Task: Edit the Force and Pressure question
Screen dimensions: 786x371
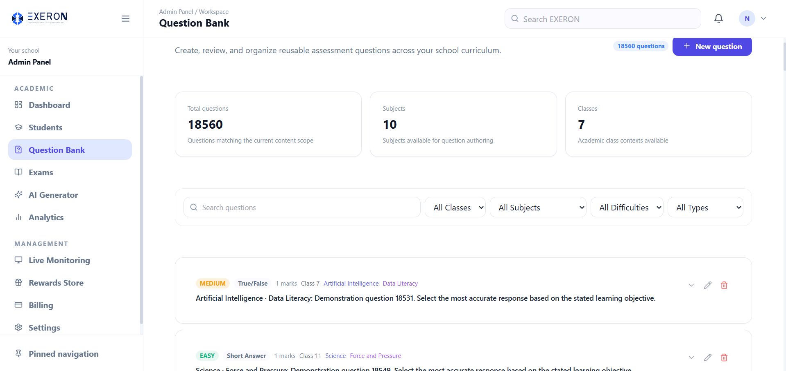Action: click(708, 358)
